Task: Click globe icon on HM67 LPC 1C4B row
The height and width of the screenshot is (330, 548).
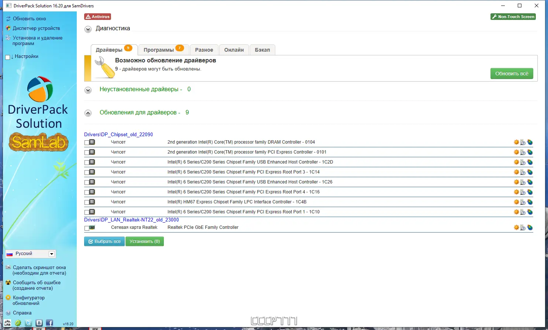Action: click(530, 202)
